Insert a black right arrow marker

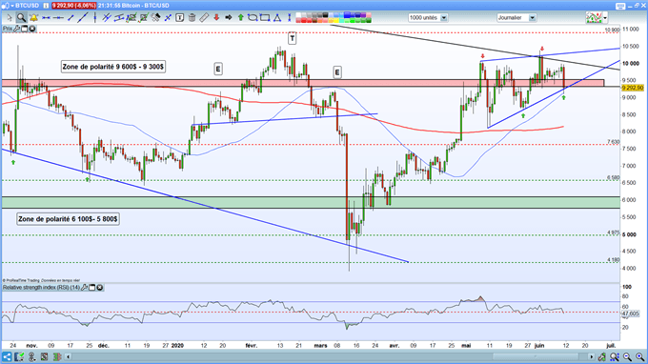tap(228, 18)
